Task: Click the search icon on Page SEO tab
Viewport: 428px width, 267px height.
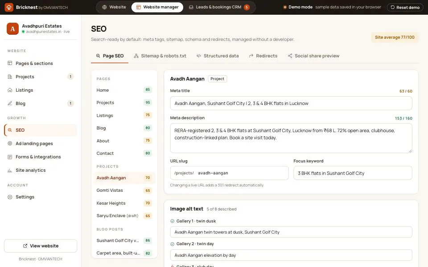Action: (98, 56)
